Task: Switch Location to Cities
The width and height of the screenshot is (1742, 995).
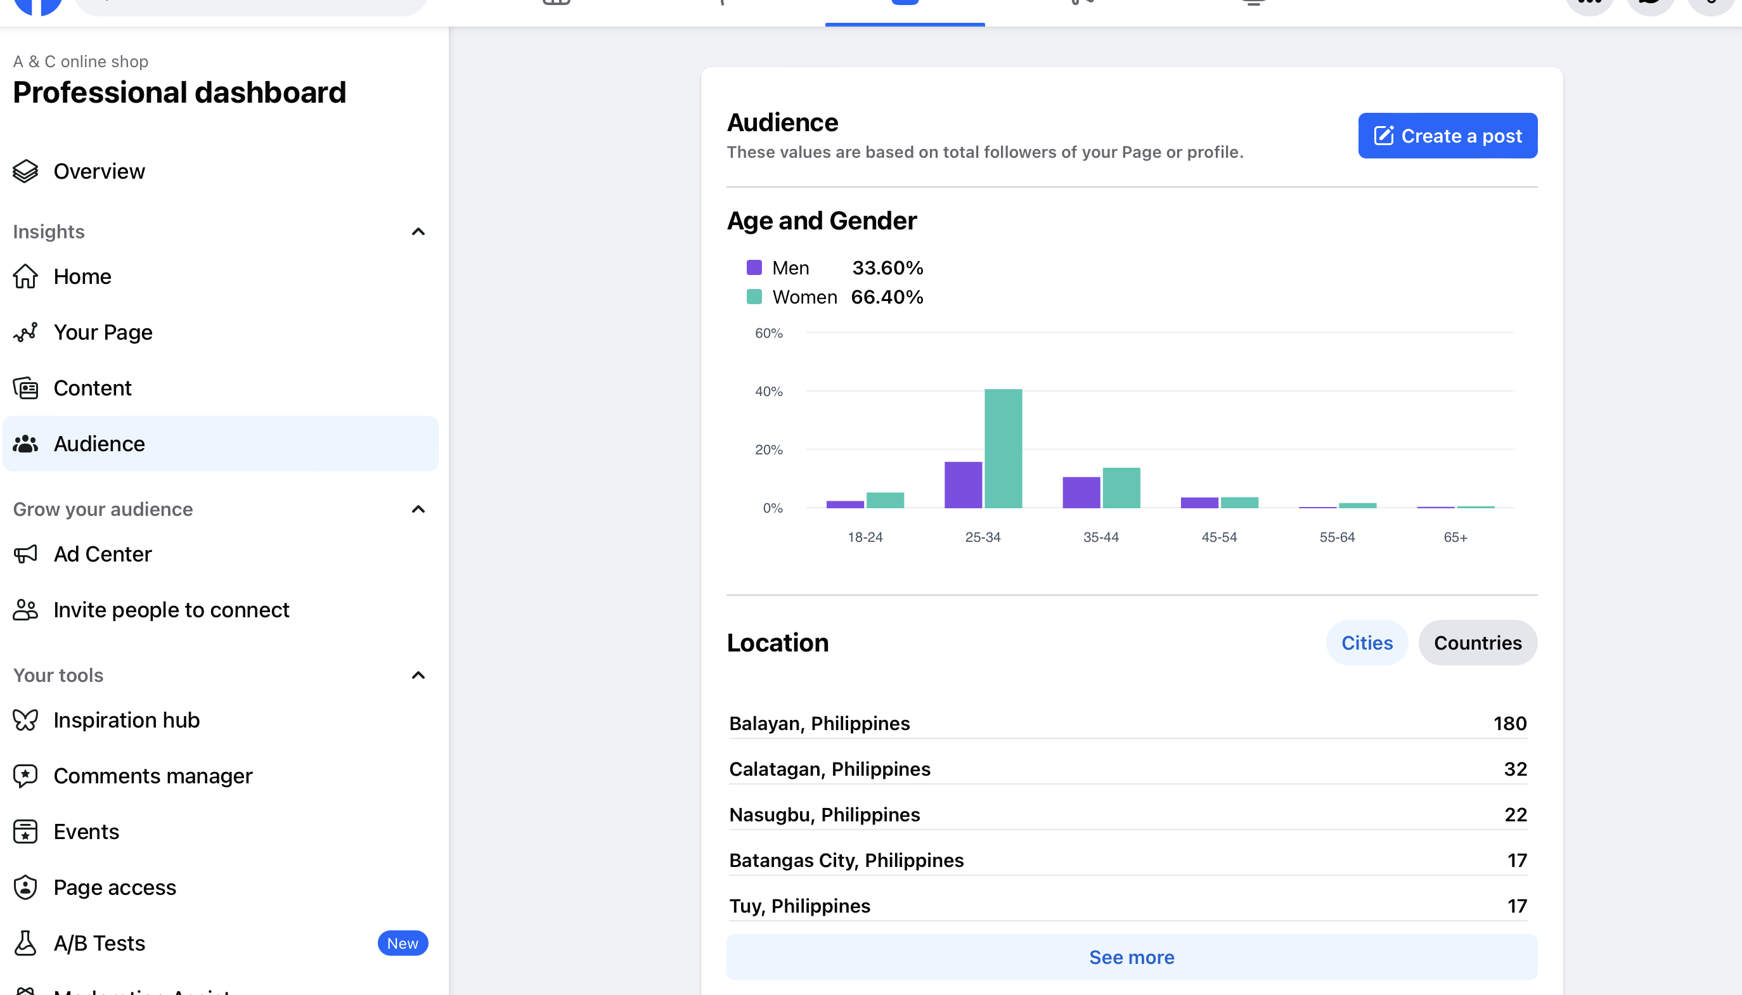Action: pyautogui.click(x=1367, y=643)
